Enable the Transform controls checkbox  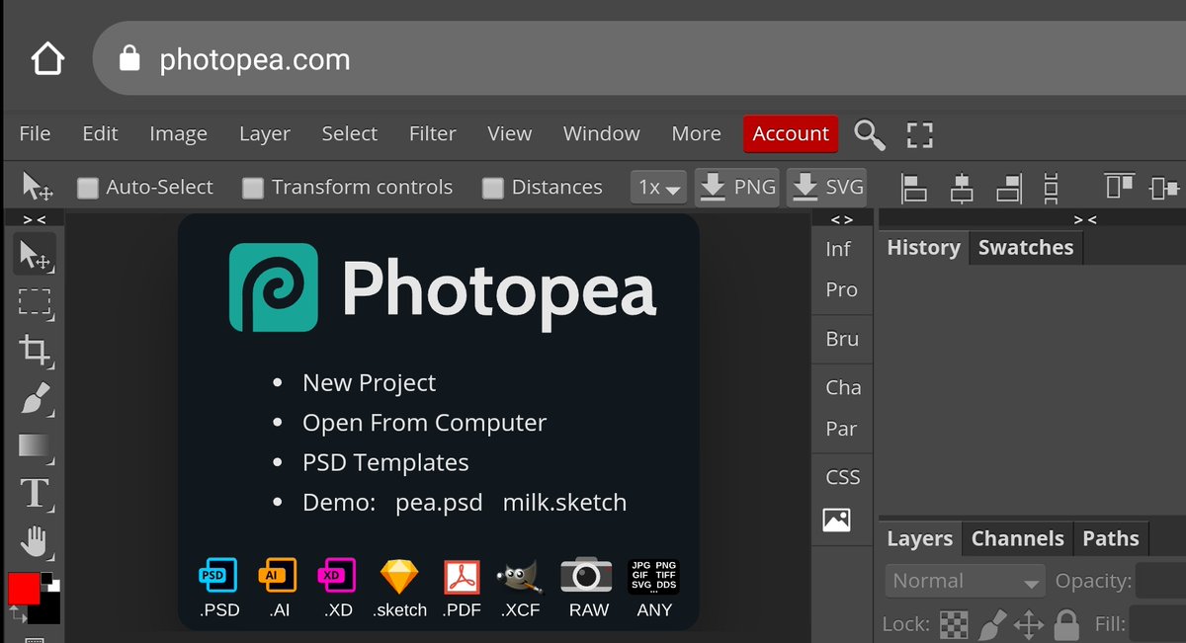[x=253, y=188]
